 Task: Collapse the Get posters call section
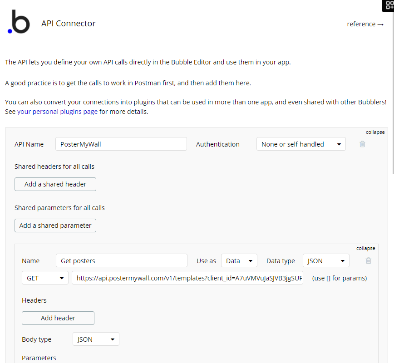coord(365,248)
